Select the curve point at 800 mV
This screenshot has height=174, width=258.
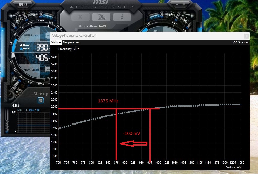tap(92, 120)
